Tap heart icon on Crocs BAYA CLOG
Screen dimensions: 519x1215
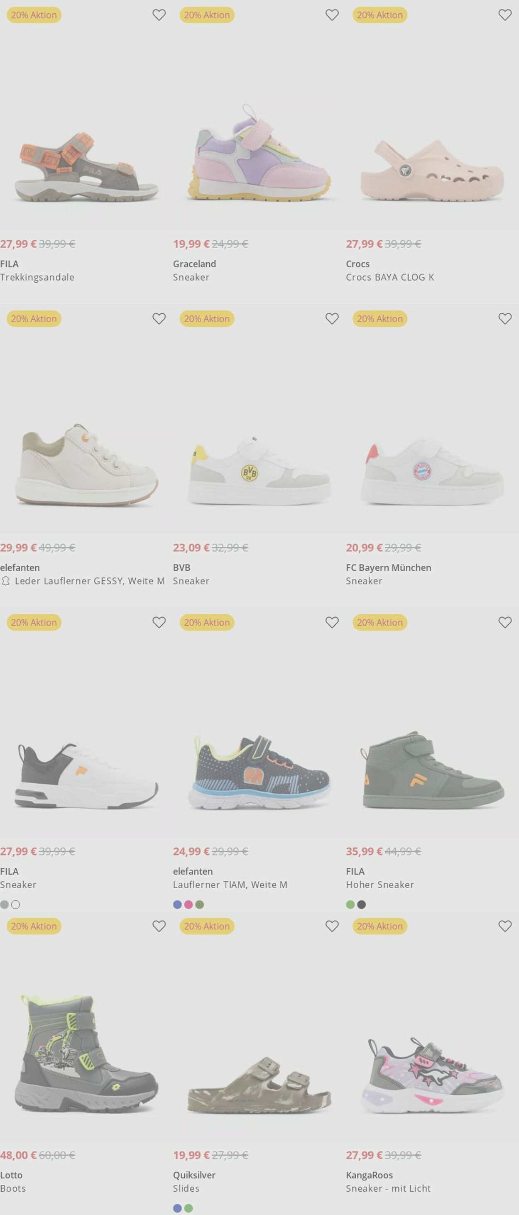[x=505, y=15]
